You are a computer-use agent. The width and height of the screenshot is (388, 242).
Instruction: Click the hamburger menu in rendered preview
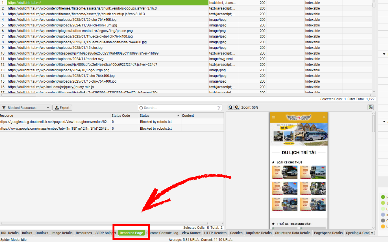tap(274, 117)
